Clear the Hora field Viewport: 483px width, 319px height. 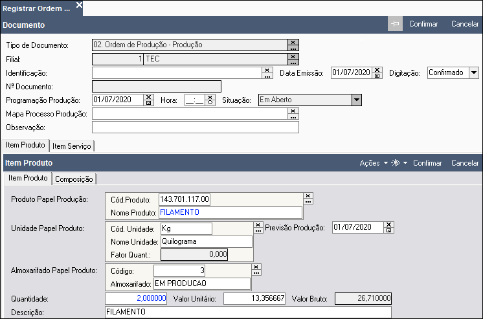[210, 96]
